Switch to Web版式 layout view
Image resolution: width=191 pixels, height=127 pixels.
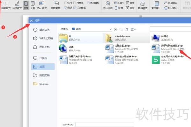coord(42,5)
